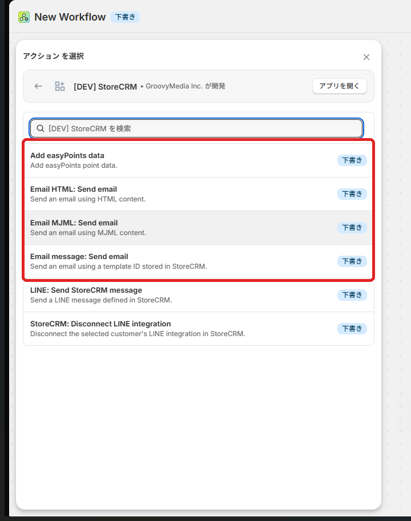This screenshot has height=521, width=411.
Task: Pick StoreCRM: Disconnect LINE integration action
Action: [199, 329]
